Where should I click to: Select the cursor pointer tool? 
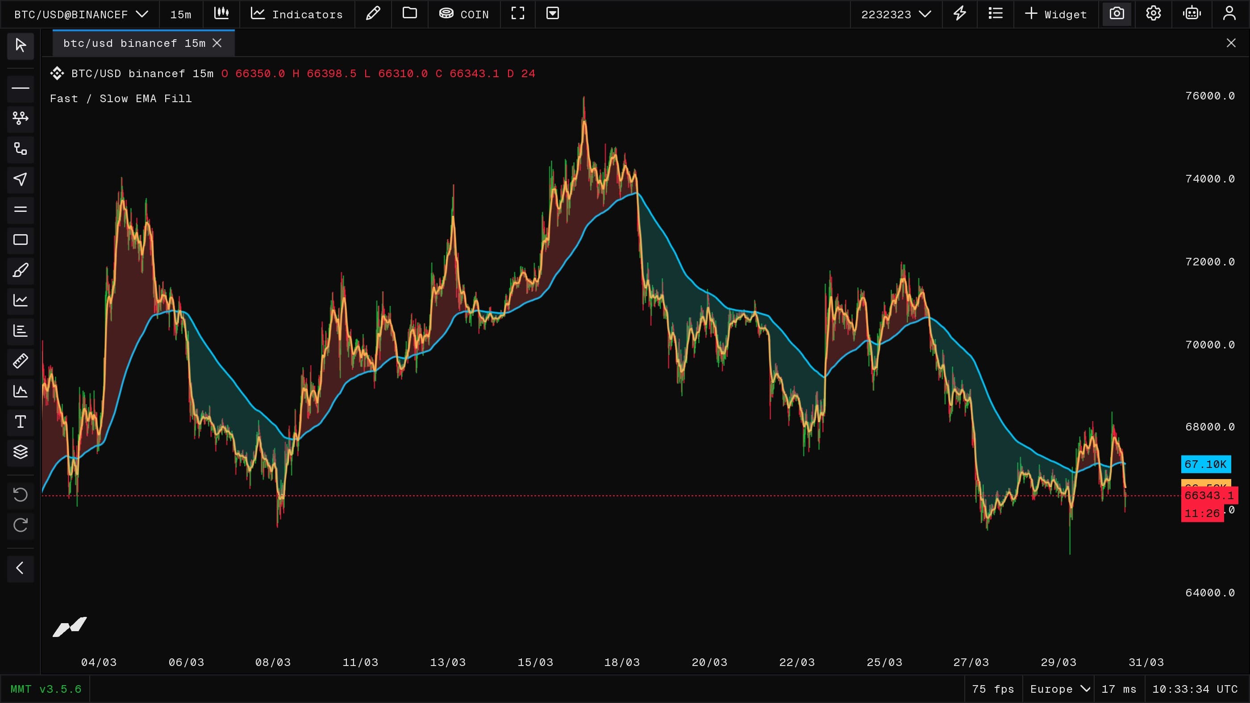(21, 45)
